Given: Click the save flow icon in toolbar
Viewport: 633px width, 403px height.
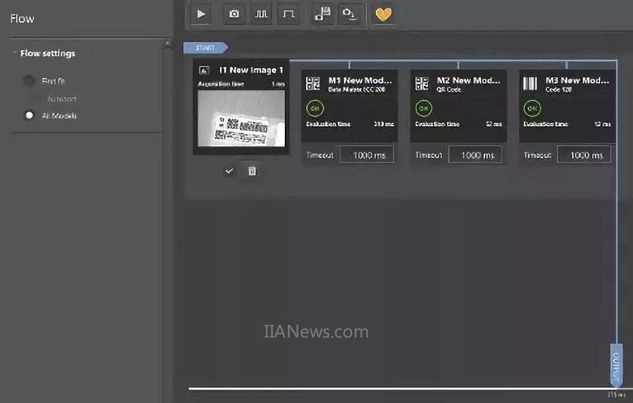Looking at the screenshot, I should [x=322, y=14].
